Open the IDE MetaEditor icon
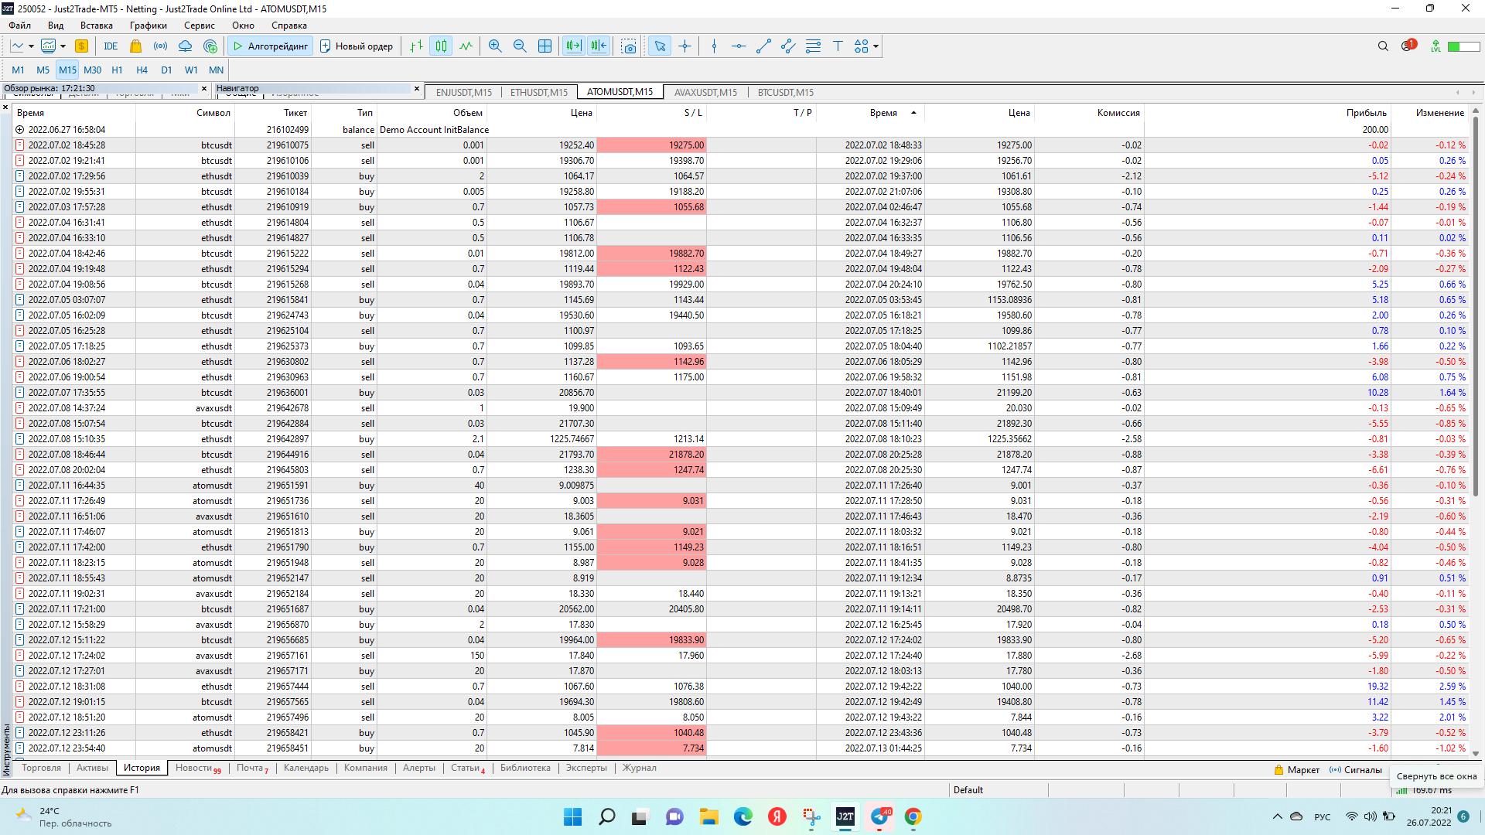The image size is (1485, 835). pos(111,46)
